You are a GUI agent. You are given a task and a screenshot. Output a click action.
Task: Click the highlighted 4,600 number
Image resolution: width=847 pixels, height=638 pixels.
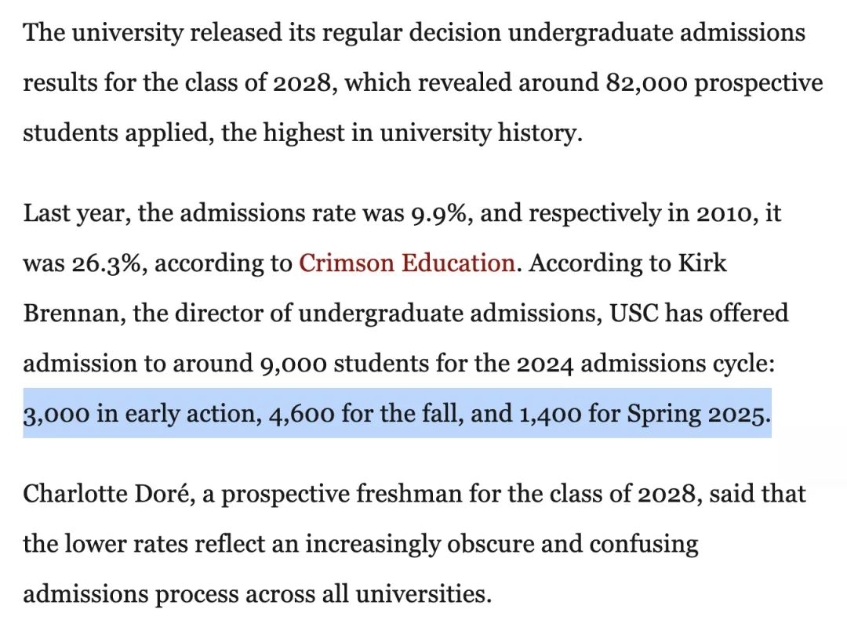[x=302, y=414]
